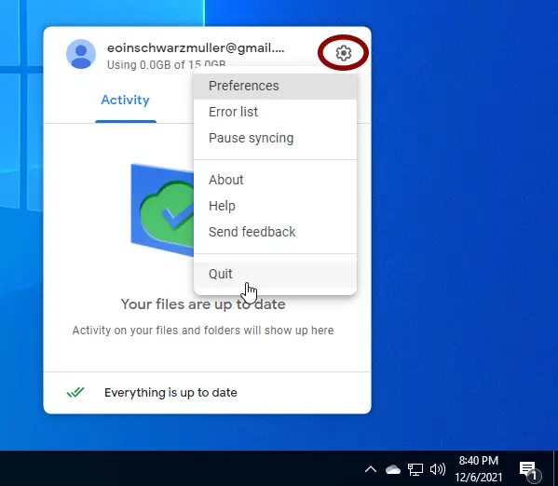The height and width of the screenshot is (486, 558).
Task: Choose Pause syncing option
Action: point(275,138)
